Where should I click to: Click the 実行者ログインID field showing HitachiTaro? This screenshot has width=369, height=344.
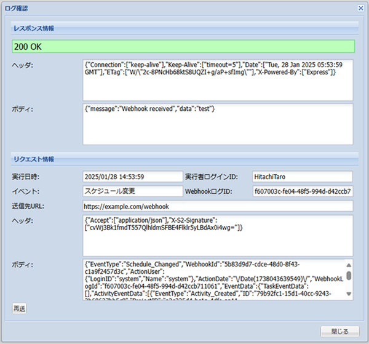click(301, 177)
